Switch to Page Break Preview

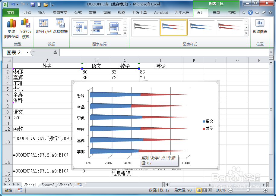coord(210,190)
